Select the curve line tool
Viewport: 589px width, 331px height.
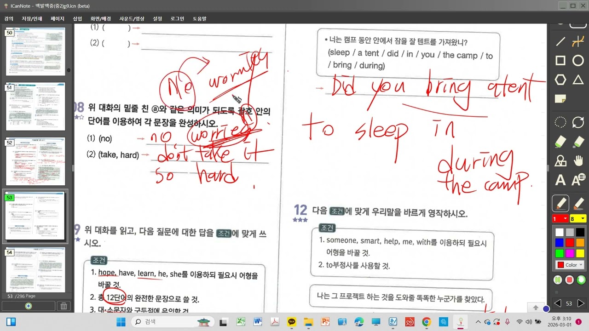(578, 42)
